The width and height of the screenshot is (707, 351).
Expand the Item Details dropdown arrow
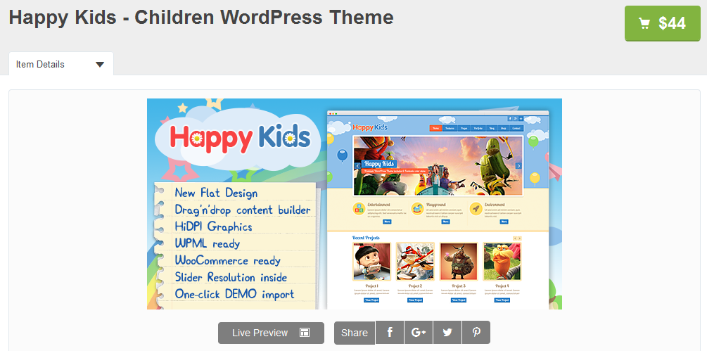coord(100,65)
